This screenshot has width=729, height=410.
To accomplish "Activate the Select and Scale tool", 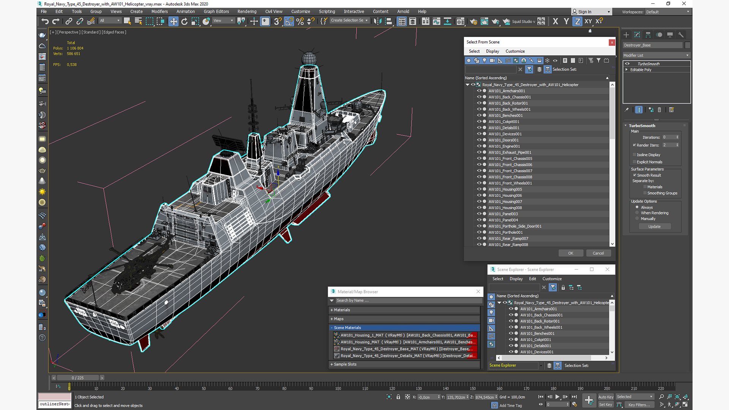I will [x=195, y=21].
